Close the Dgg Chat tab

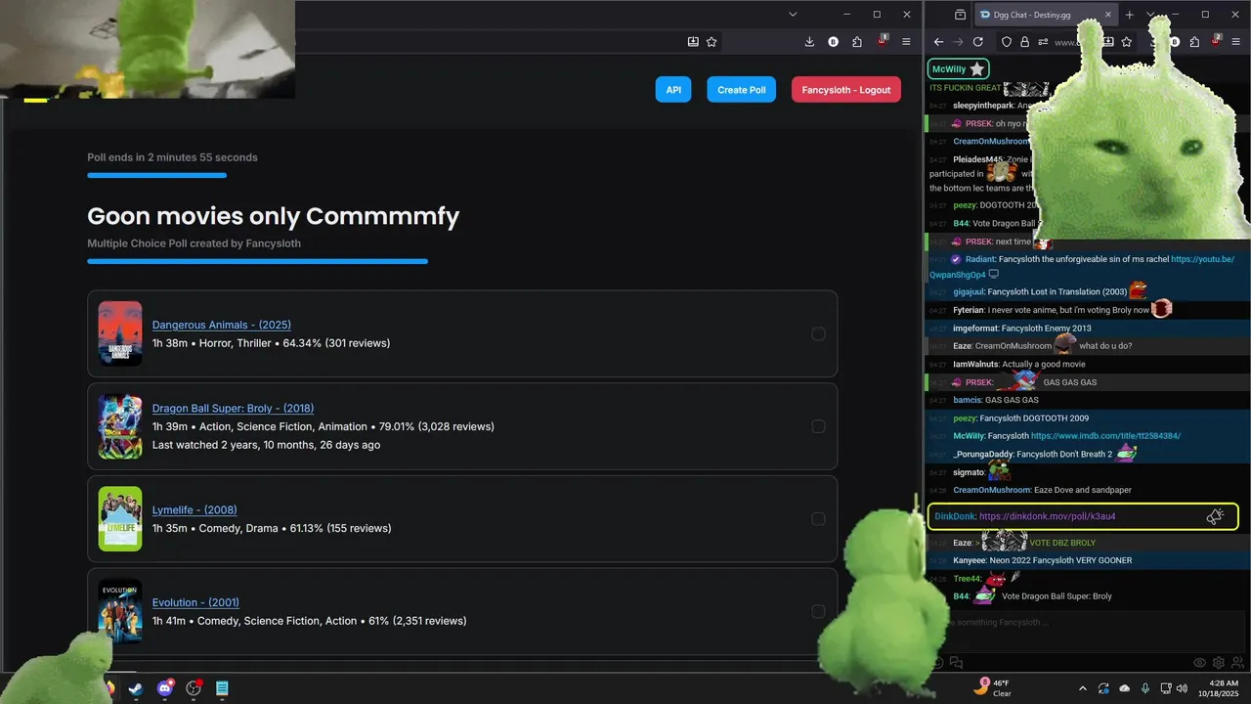click(1108, 15)
